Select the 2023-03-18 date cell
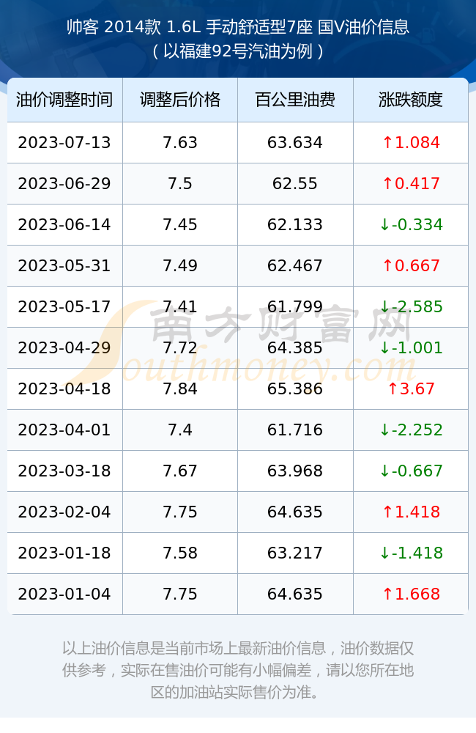Viewport: 476px width, 733px height. pyautogui.click(x=64, y=471)
